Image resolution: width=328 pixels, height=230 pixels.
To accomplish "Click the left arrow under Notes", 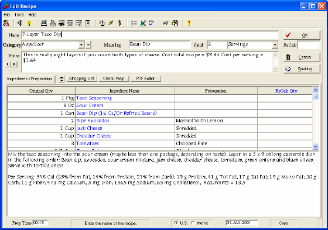I will coord(8,64).
